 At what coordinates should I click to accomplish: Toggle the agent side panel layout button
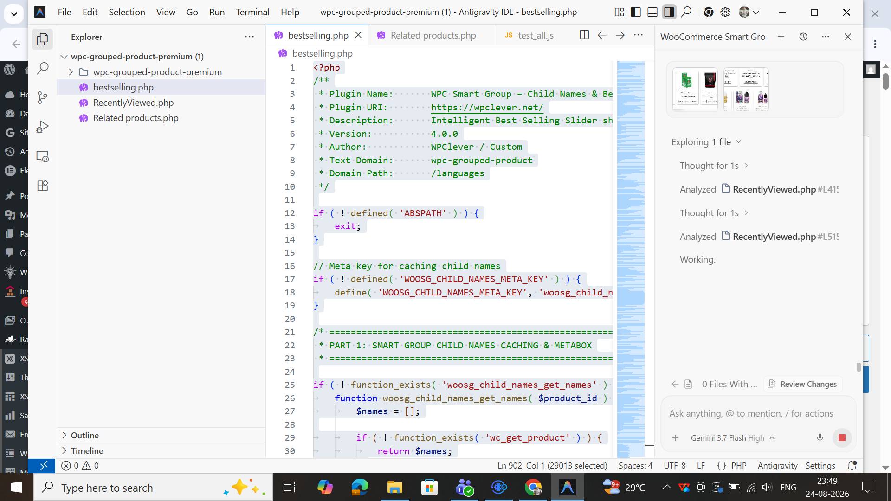tap(669, 12)
